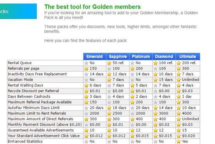Click the gold star beside Sapphire 50 ref.
The height and width of the screenshot is (144, 215).
[109, 63]
